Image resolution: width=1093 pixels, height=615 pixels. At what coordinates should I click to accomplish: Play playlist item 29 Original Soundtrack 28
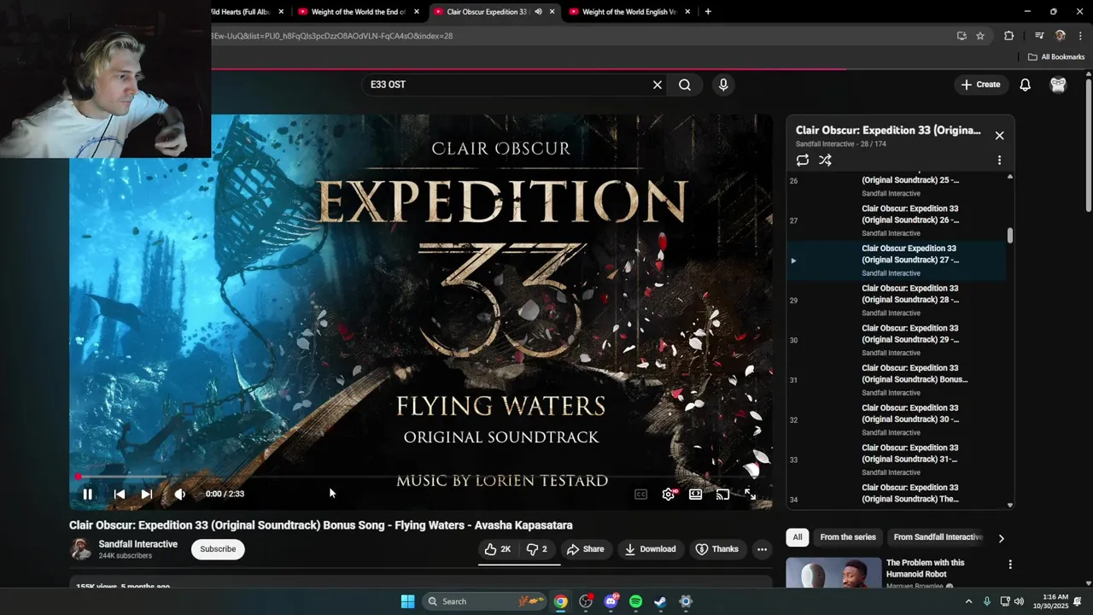(896, 300)
